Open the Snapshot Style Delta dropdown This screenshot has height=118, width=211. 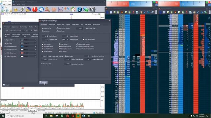coord(65,39)
